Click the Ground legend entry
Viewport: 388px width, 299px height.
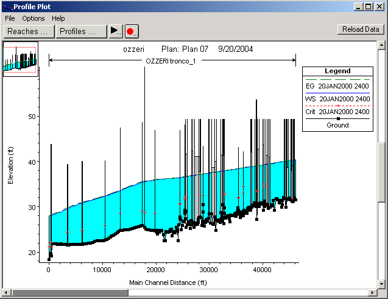pos(337,125)
